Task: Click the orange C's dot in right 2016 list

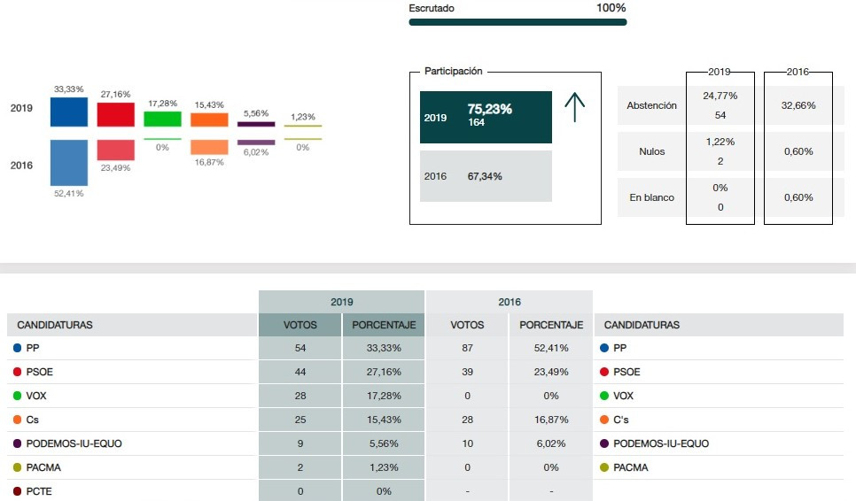Action: point(603,420)
